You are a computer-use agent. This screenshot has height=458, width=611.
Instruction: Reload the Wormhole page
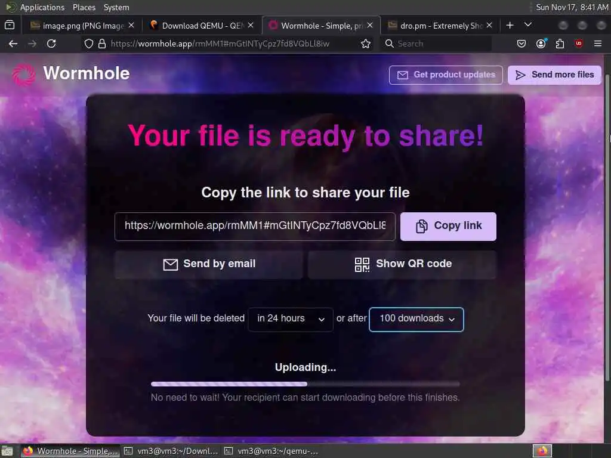[51, 44]
